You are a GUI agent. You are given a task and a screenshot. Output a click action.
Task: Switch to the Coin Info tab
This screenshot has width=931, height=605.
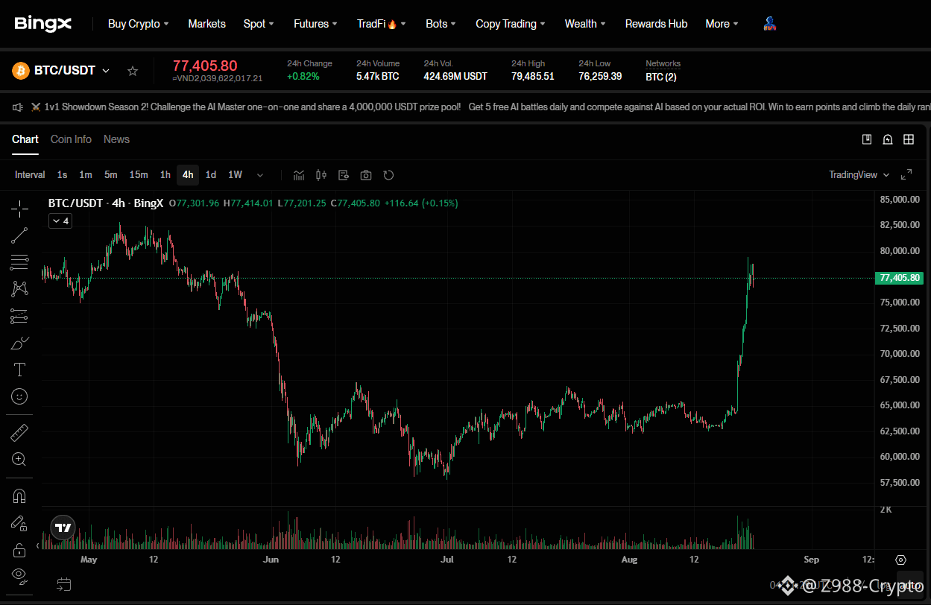[x=71, y=139]
